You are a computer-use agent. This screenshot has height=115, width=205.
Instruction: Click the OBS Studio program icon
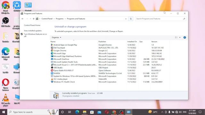(52, 67)
